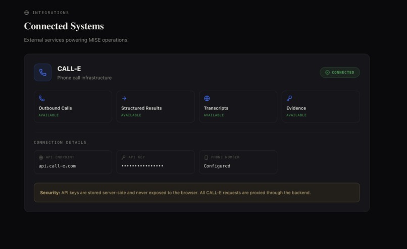The height and width of the screenshot is (249, 407).
Task: Click AVAILABLE status under Evidence
Action: (x=296, y=115)
